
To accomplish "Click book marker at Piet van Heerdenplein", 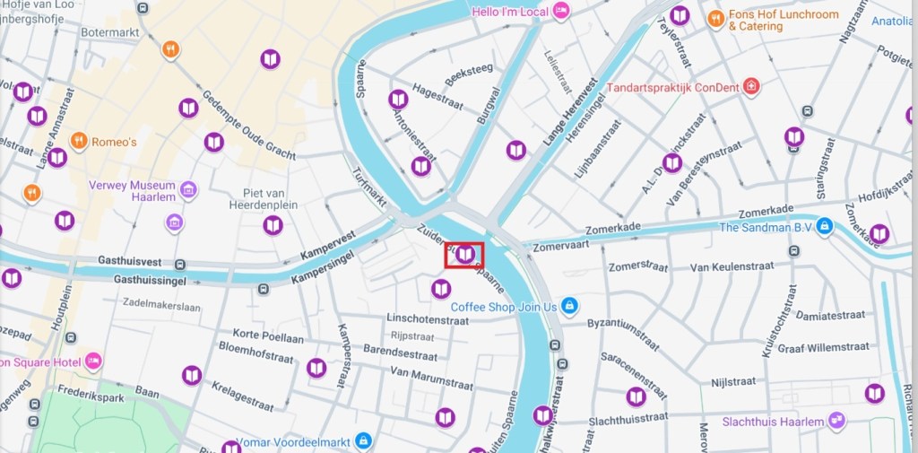I will 273,225.
